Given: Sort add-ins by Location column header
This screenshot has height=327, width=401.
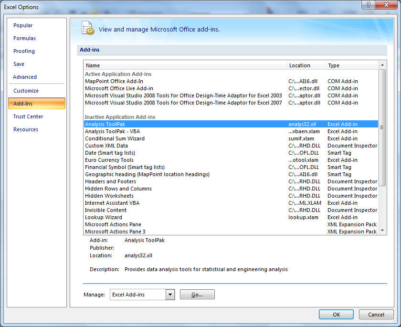Looking at the screenshot, I should [306, 65].
